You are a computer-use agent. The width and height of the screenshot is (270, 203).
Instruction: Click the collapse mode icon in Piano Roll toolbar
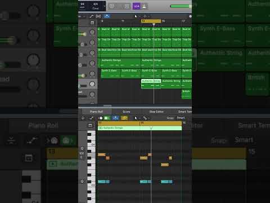83,118
